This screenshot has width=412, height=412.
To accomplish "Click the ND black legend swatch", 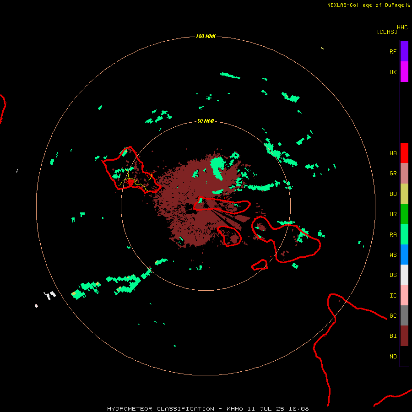I will 404,356.
